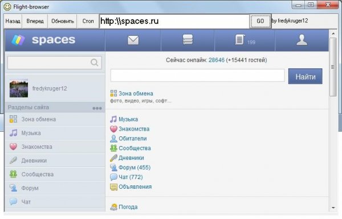
Task: Select Чат text in the sidebar
Action: tap(26, 201)
